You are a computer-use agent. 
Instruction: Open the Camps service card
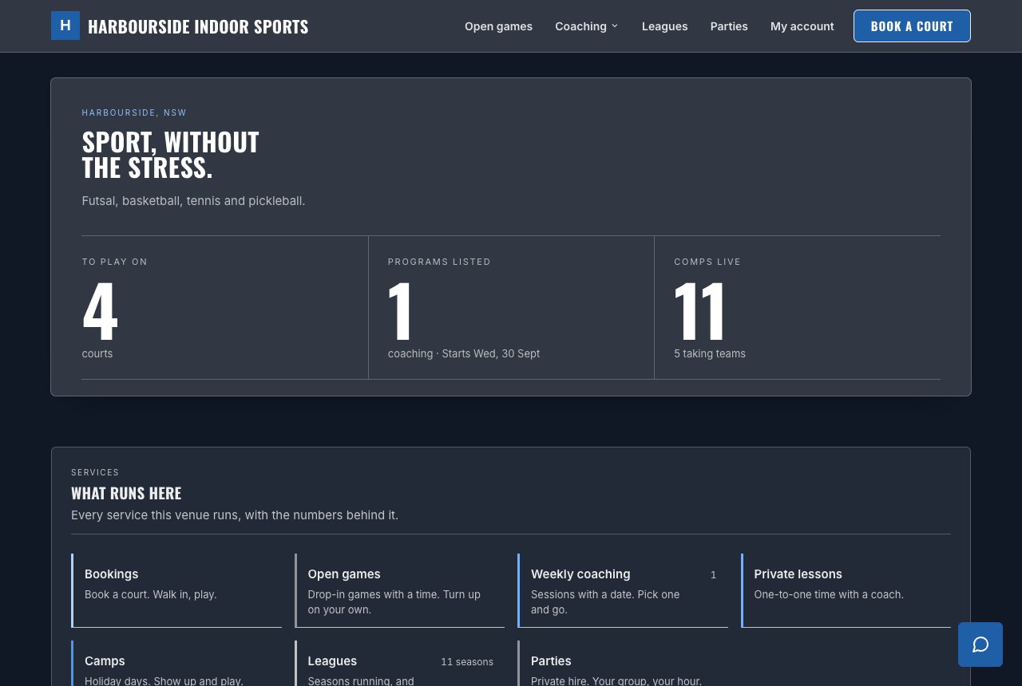tap(176, 664)
